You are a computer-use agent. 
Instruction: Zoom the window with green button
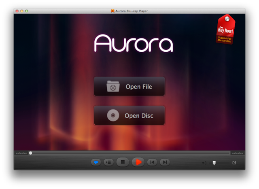tap(27, 11)
